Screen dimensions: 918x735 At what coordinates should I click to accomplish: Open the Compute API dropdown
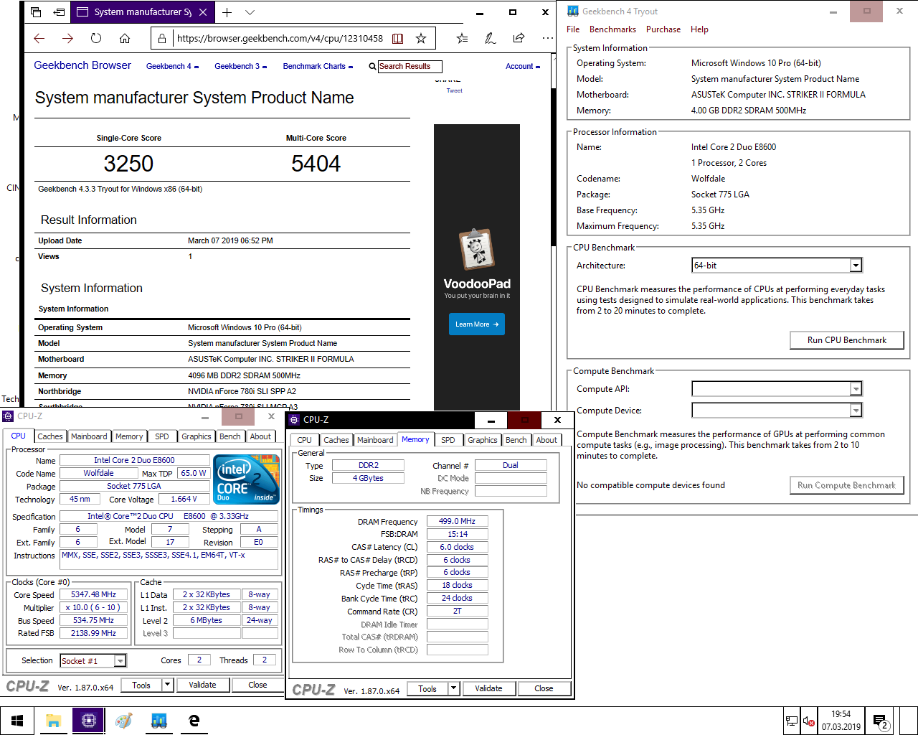pos(777,388)
